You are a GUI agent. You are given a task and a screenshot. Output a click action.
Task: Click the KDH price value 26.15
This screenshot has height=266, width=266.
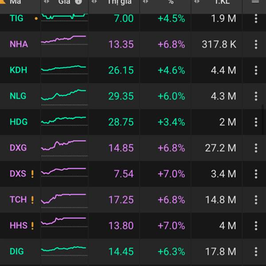tap(121, 70)
